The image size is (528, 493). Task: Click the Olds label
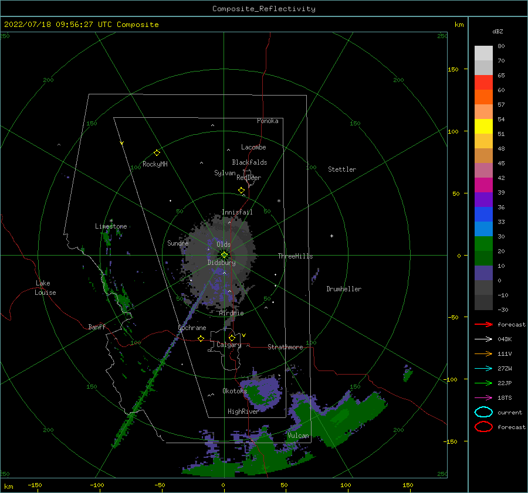tap(224, 244)
